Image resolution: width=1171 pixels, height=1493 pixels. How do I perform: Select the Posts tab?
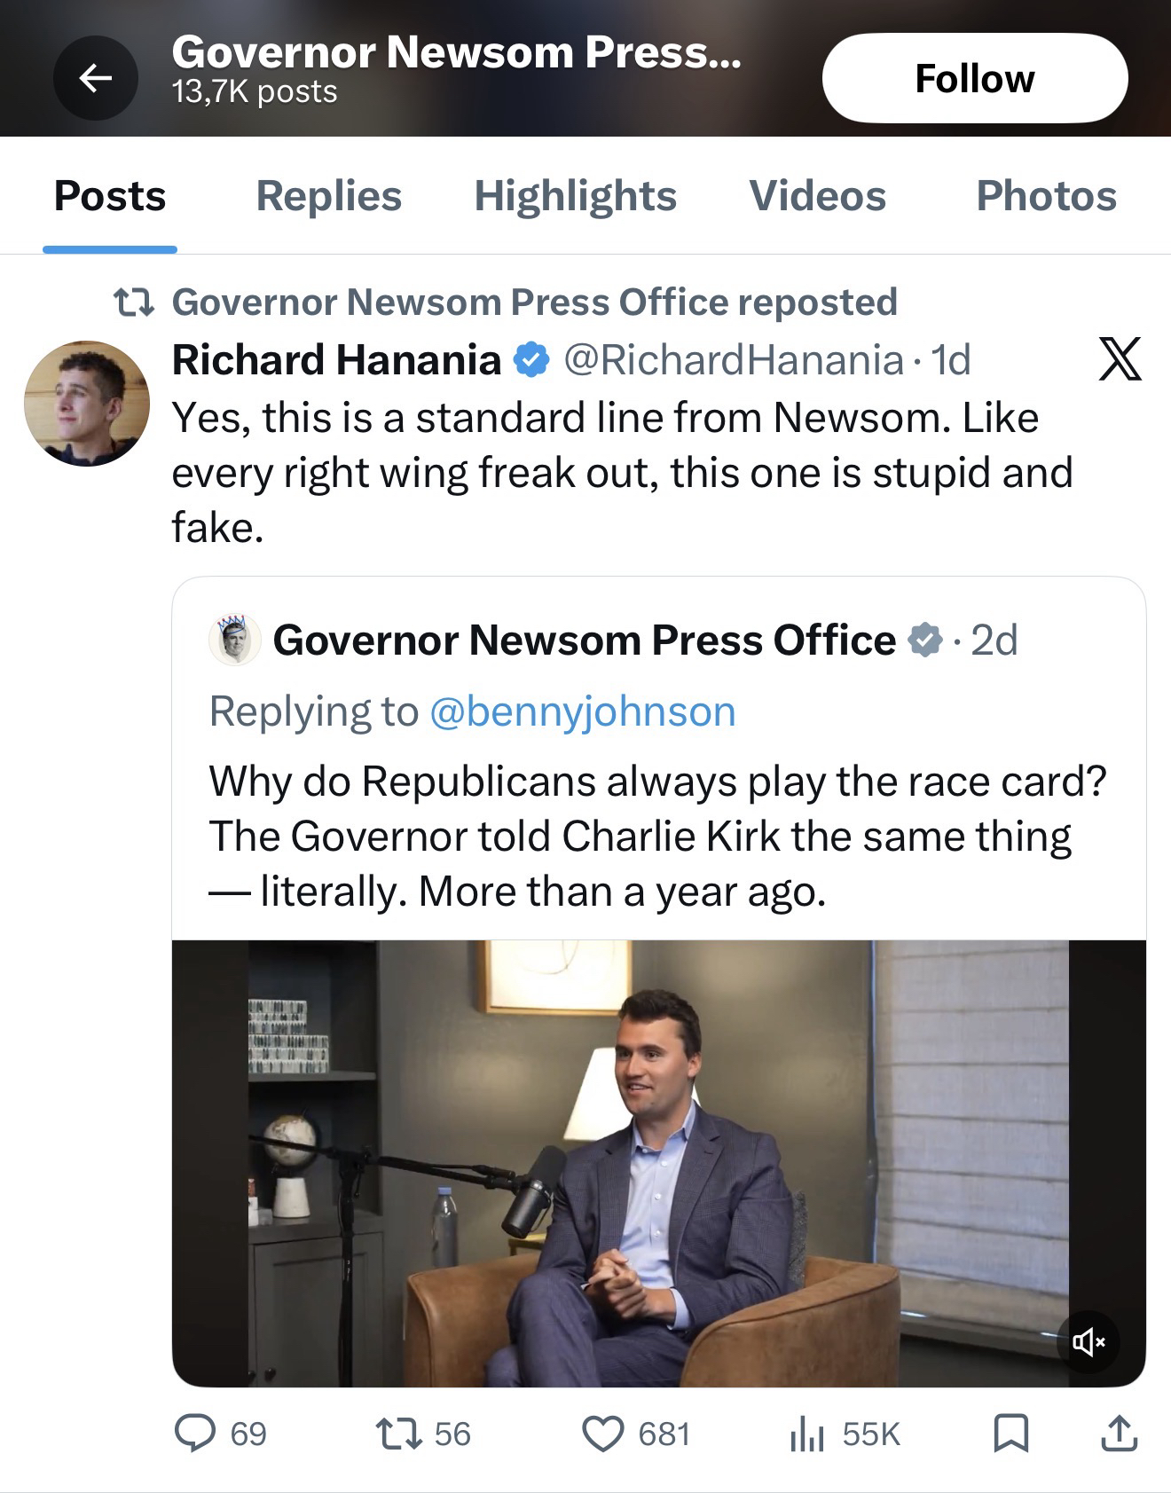pyautogui.click(x=110, y=196)
